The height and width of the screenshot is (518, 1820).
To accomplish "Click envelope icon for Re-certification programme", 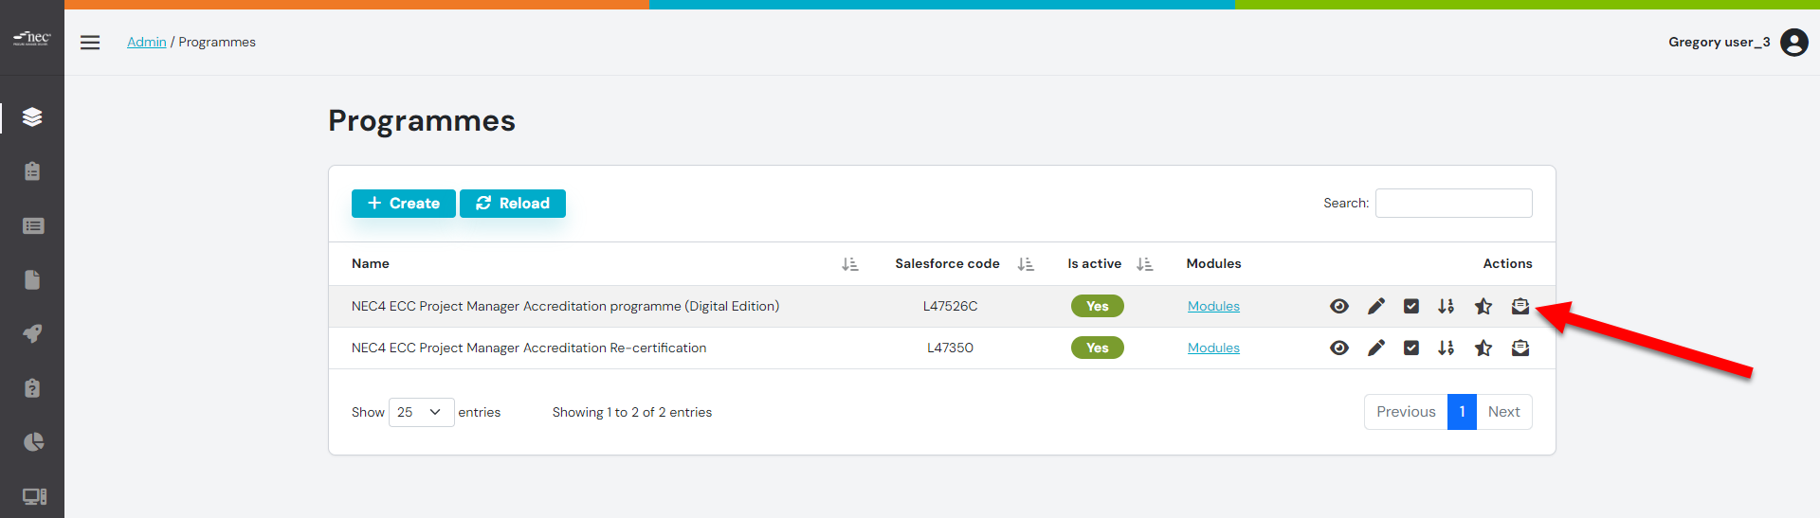I will pos(1520,348).
